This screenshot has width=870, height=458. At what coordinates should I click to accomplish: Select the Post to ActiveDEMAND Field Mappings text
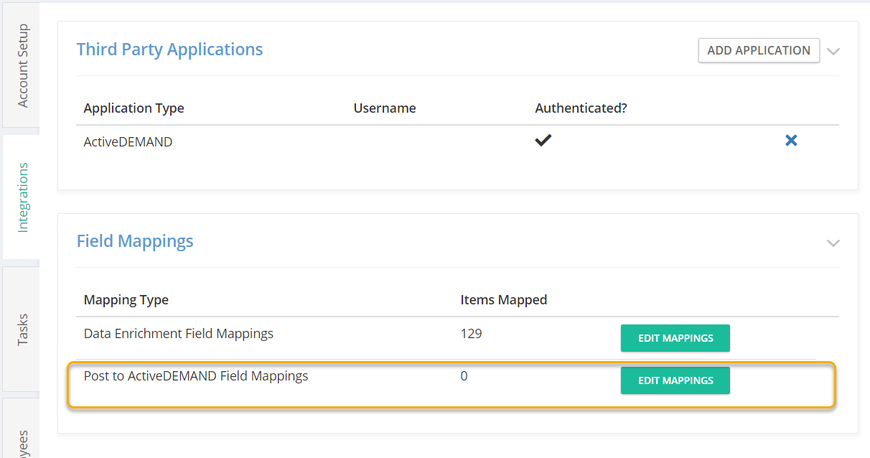(x=196, y=376)
